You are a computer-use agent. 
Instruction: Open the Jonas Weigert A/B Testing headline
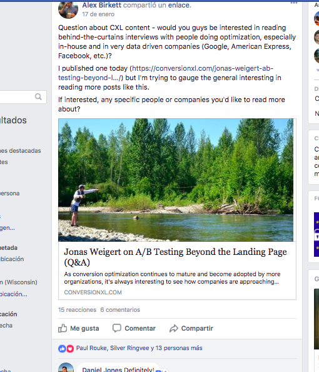(x=175, y=257)
